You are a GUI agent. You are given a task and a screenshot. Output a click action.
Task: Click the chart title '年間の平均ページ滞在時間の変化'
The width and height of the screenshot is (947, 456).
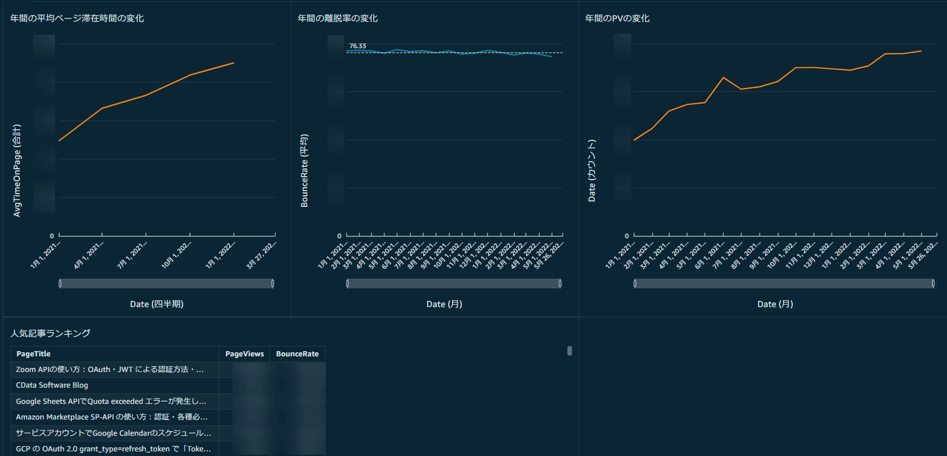pyautogui.click(x=77, y=19)
